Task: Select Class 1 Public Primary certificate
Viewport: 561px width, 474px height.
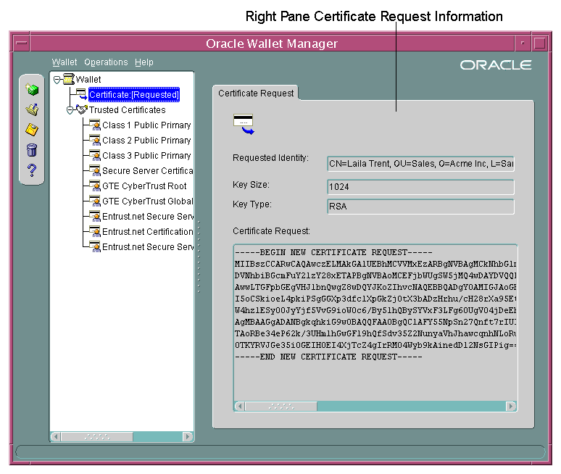Action: pos(146,125)
